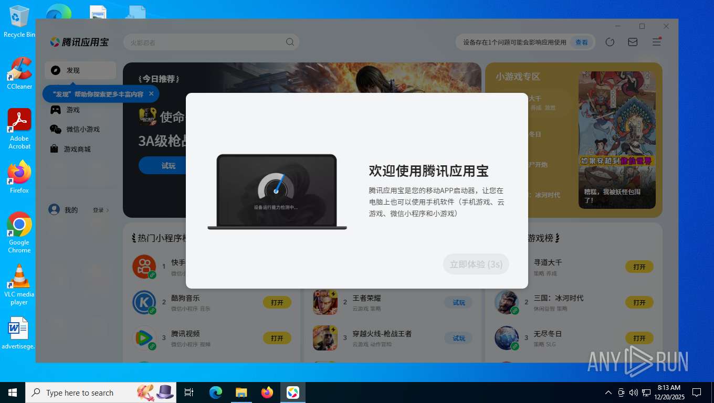Click the 无尽冬日 game icon
The height and width of the screenshot is (403, 714).
click(x=507, y=338)
